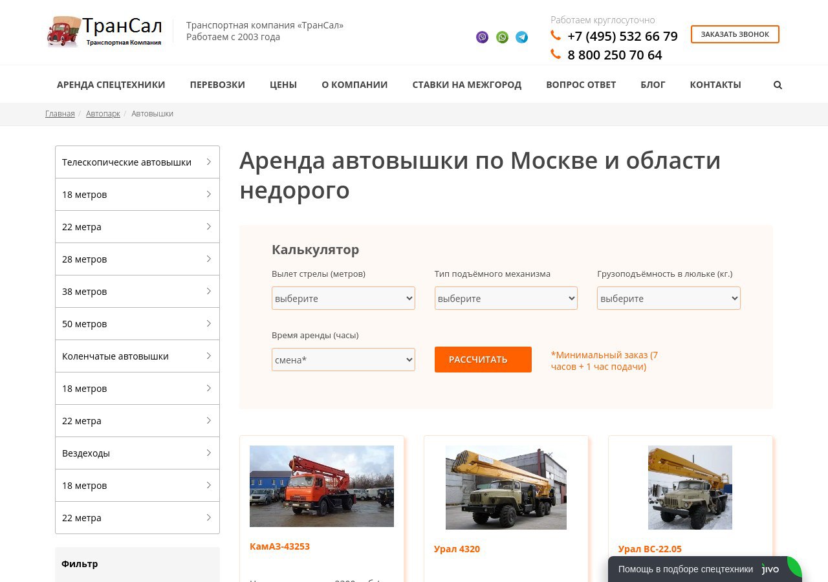828x582 pixels.
Task: Click the +7 (495) 532 66 79 number
Action: point(622,36)
